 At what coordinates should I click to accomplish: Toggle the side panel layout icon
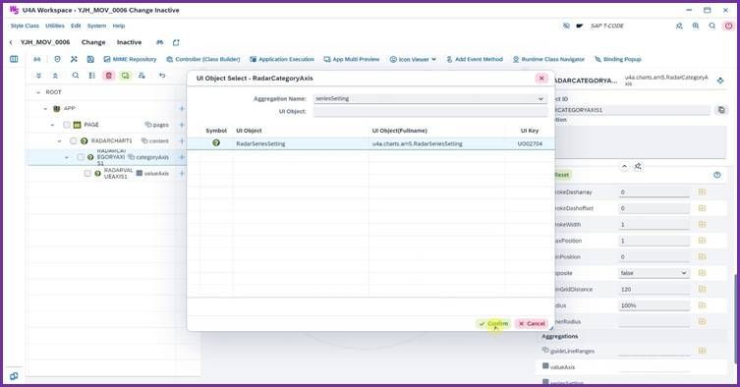(14, 59)
